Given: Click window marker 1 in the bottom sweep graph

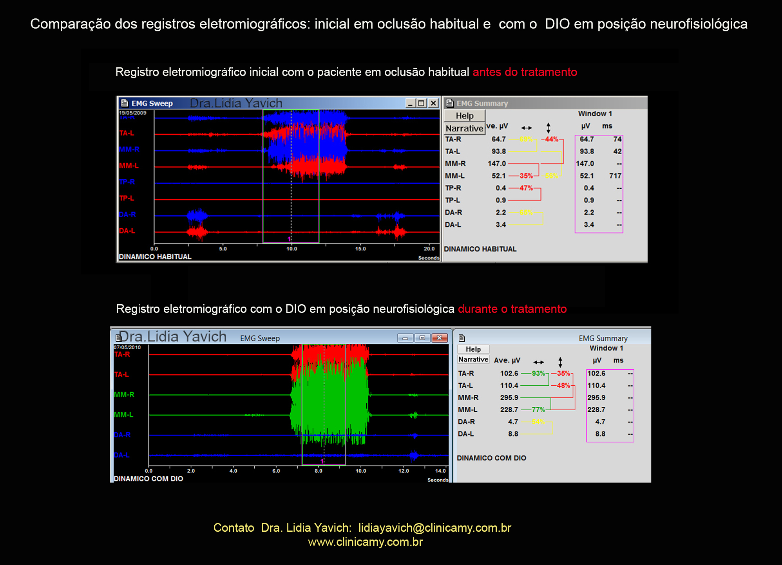Looking at the screenshot, I should (x=322, y=461).
